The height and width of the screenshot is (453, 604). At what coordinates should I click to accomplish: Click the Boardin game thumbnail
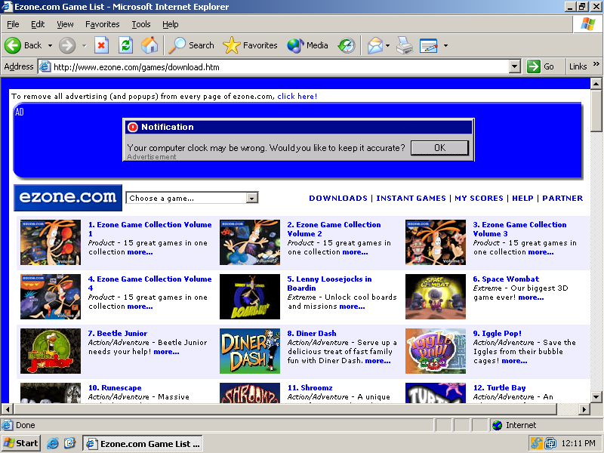(x=250, y=297)
